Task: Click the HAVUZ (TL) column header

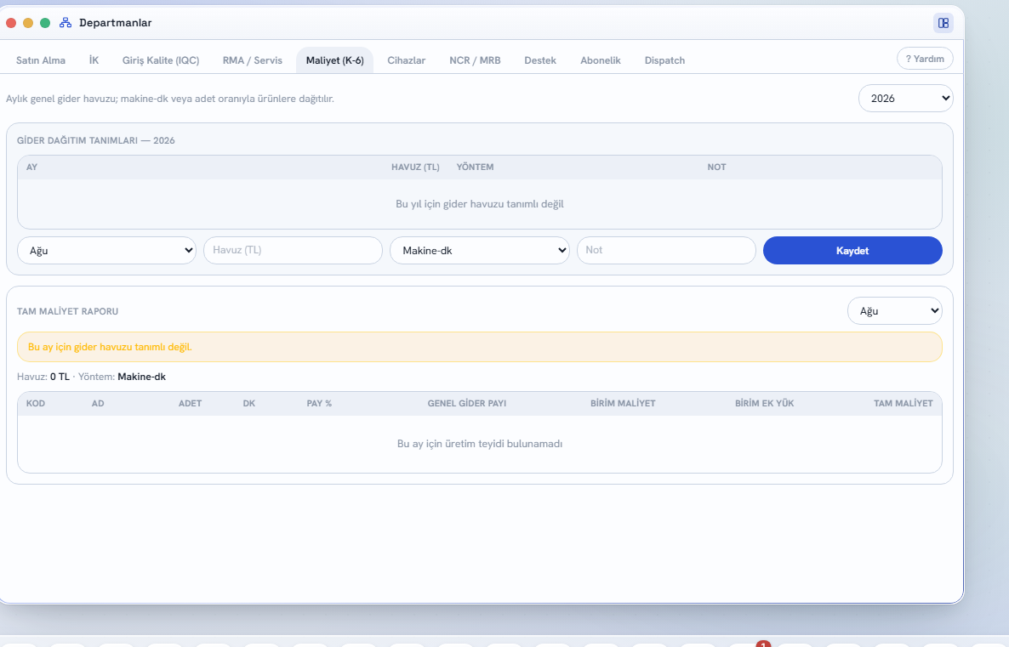Action: pos(415,167)
